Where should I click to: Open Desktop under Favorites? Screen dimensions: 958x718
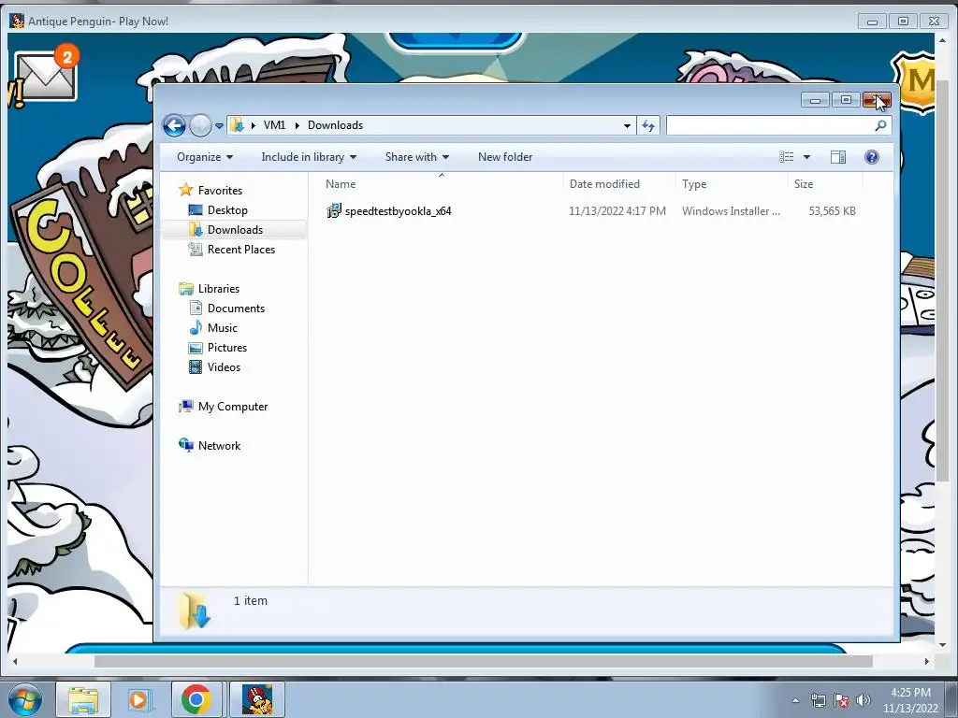(x=227, y=210)
